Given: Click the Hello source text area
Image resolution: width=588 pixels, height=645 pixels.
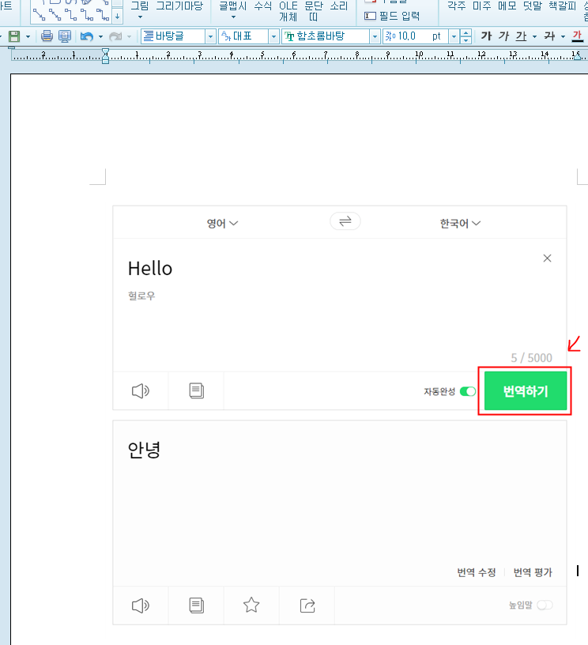Looking at the screenshot, I should pyautogui.click(x=150, y=269).
